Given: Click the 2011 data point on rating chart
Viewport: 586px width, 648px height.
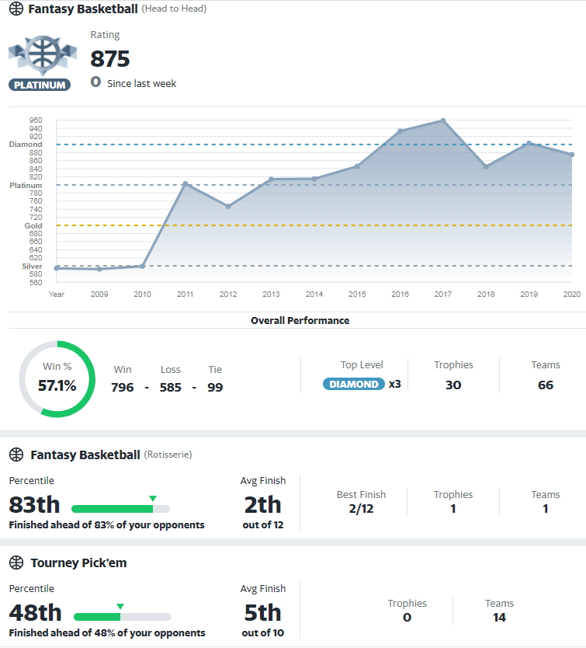Looking at the screenshot, I should pyautogui.click(x=186, y=183).
